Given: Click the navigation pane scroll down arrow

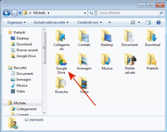Looking at the screenshot, I should (x=44, y=113).
